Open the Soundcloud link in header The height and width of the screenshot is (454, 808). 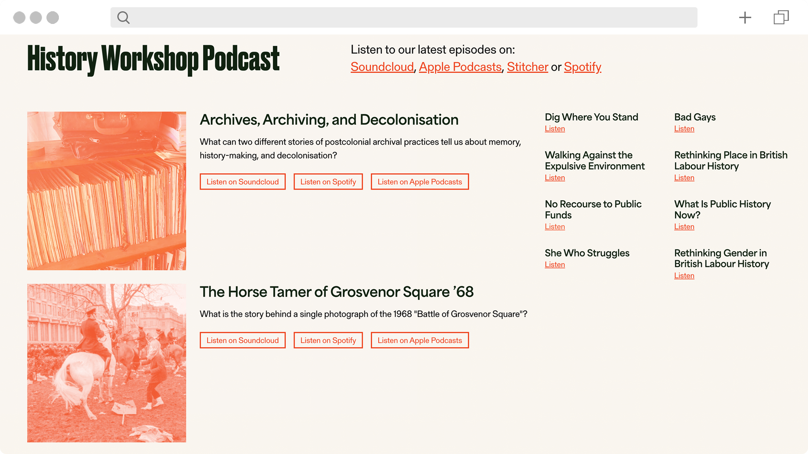382,67
